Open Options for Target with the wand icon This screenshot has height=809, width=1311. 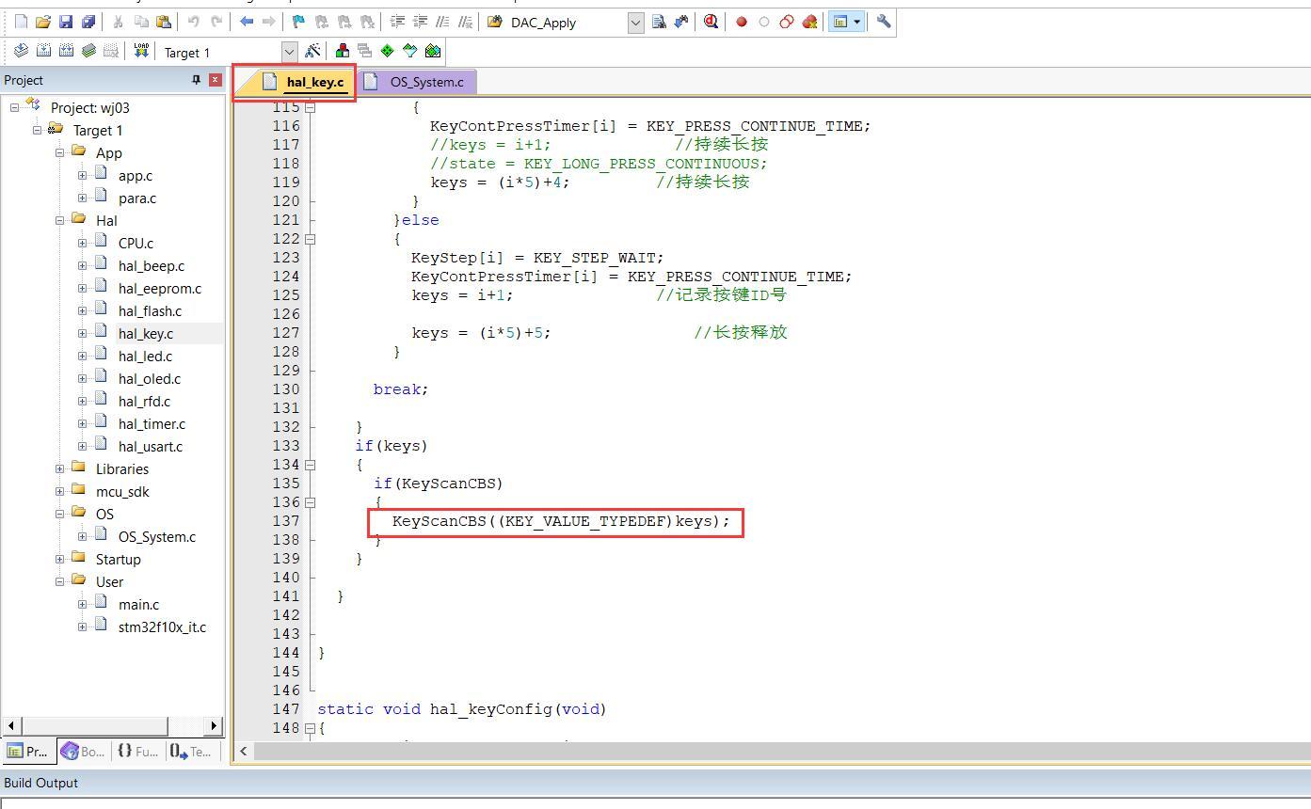(x=313, y=51)
